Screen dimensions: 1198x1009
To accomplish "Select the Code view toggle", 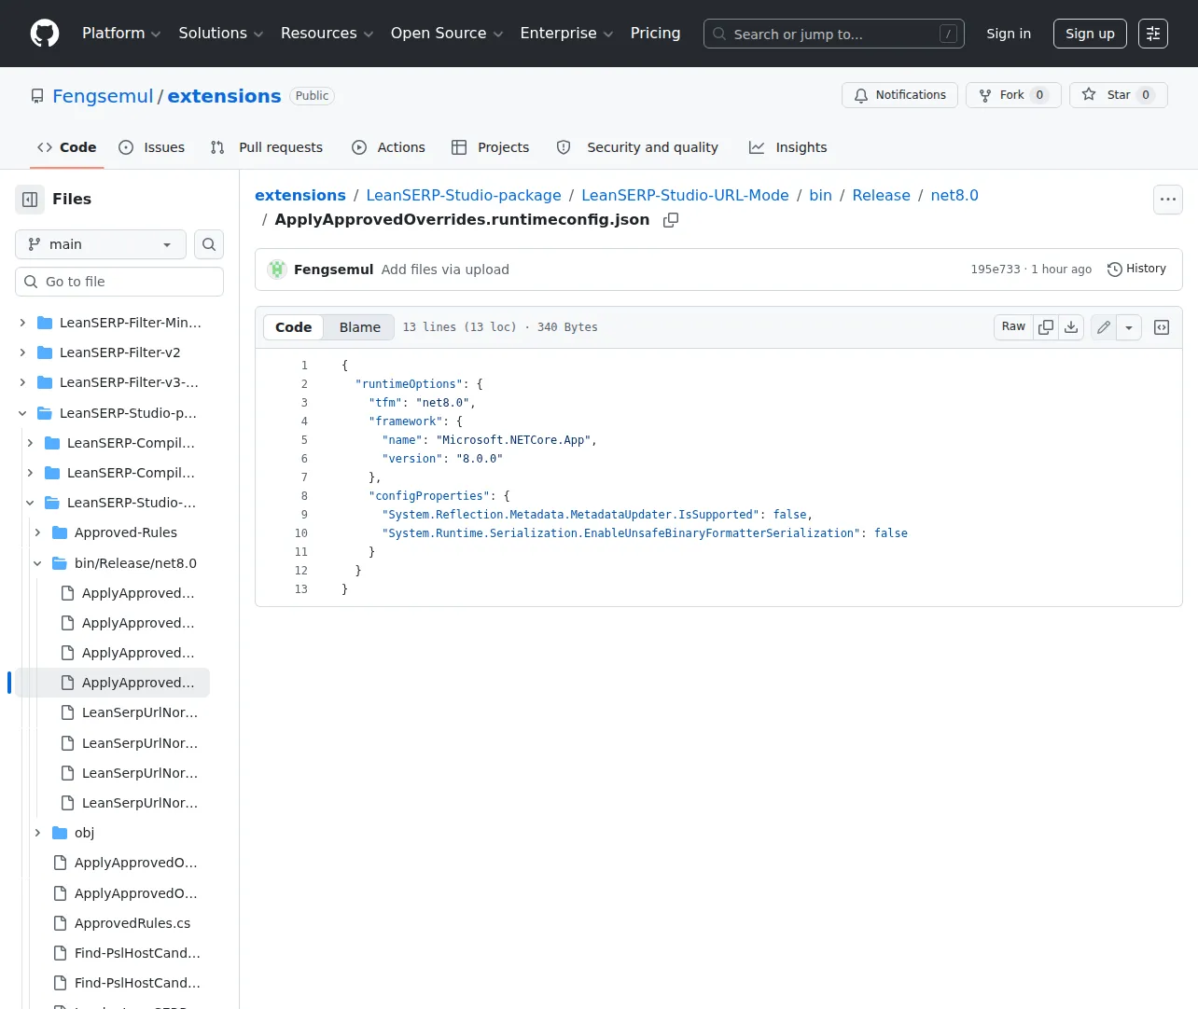I will pos(294,327).
